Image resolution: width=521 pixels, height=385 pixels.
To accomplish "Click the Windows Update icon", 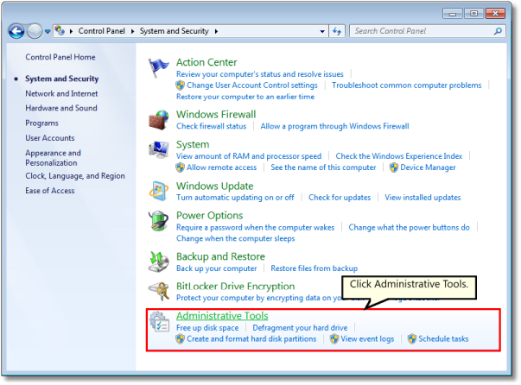I will point(158,191).
